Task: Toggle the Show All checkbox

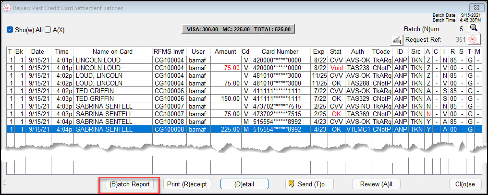Action: pyautogui.click(x=10, y=30)
